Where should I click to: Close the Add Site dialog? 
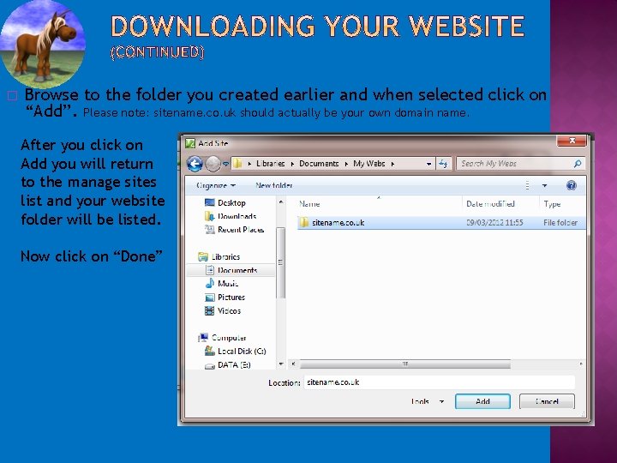(572, 141)
